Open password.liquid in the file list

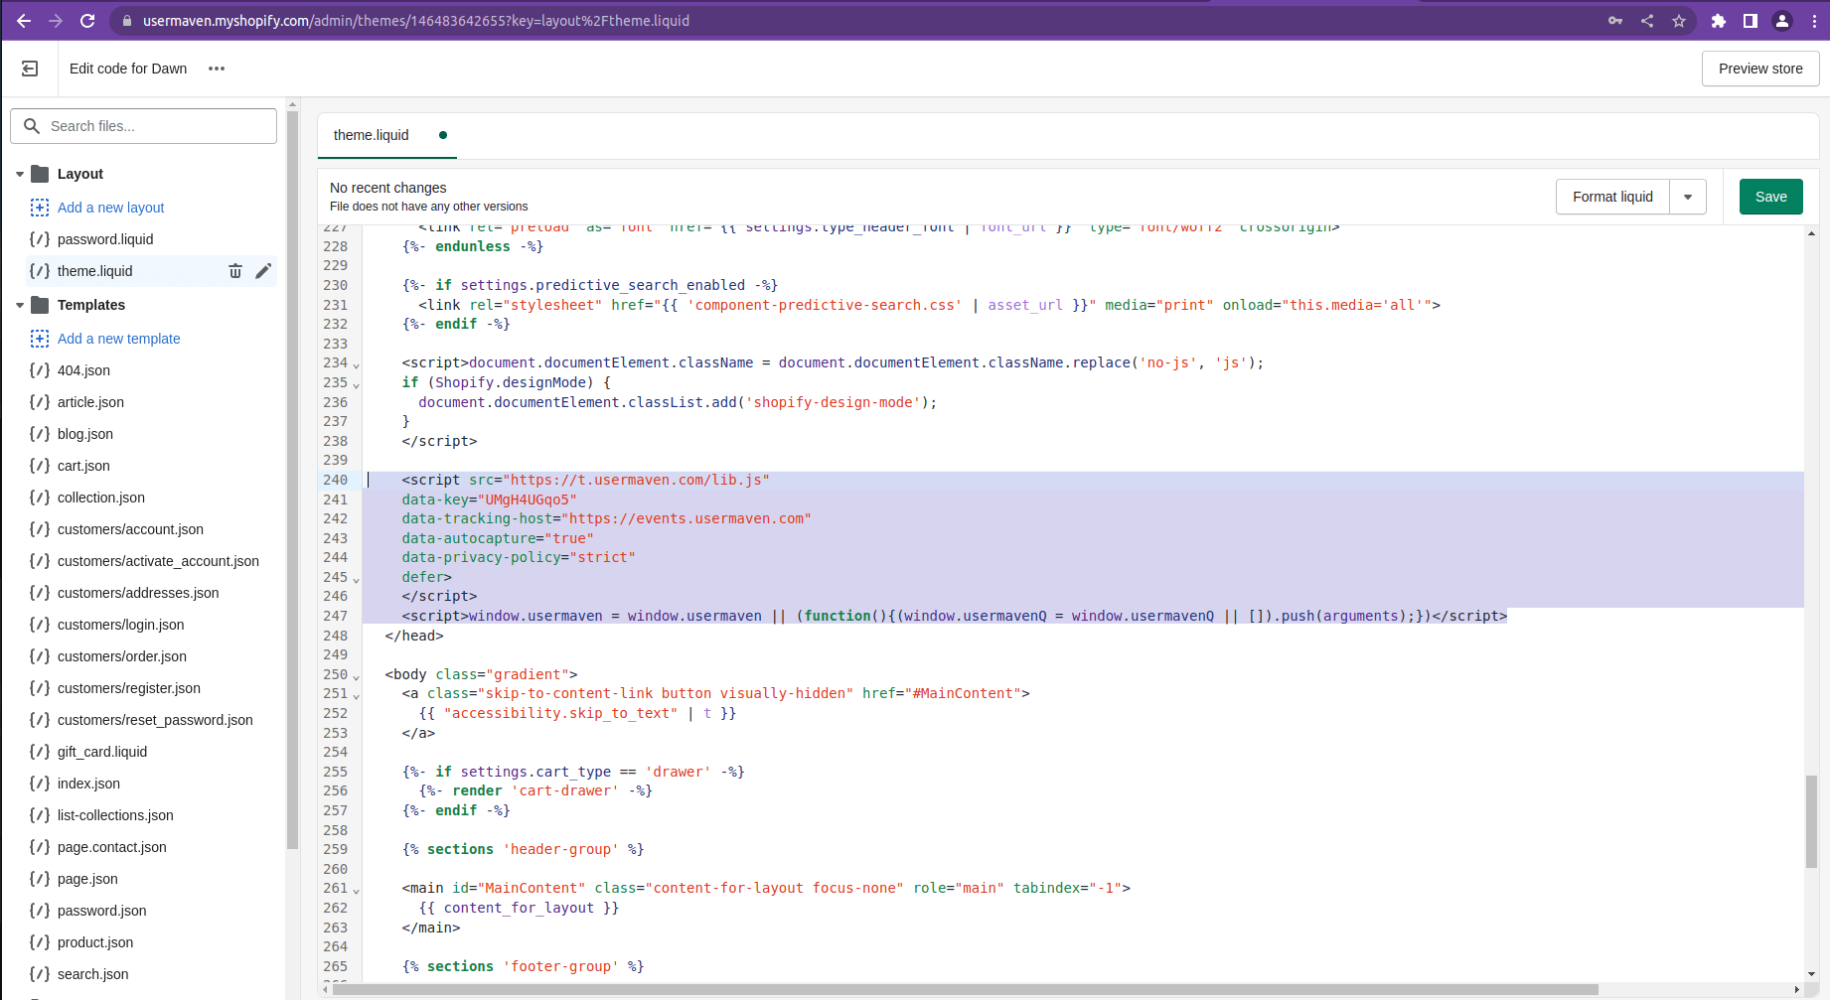(x=105, y=239)
